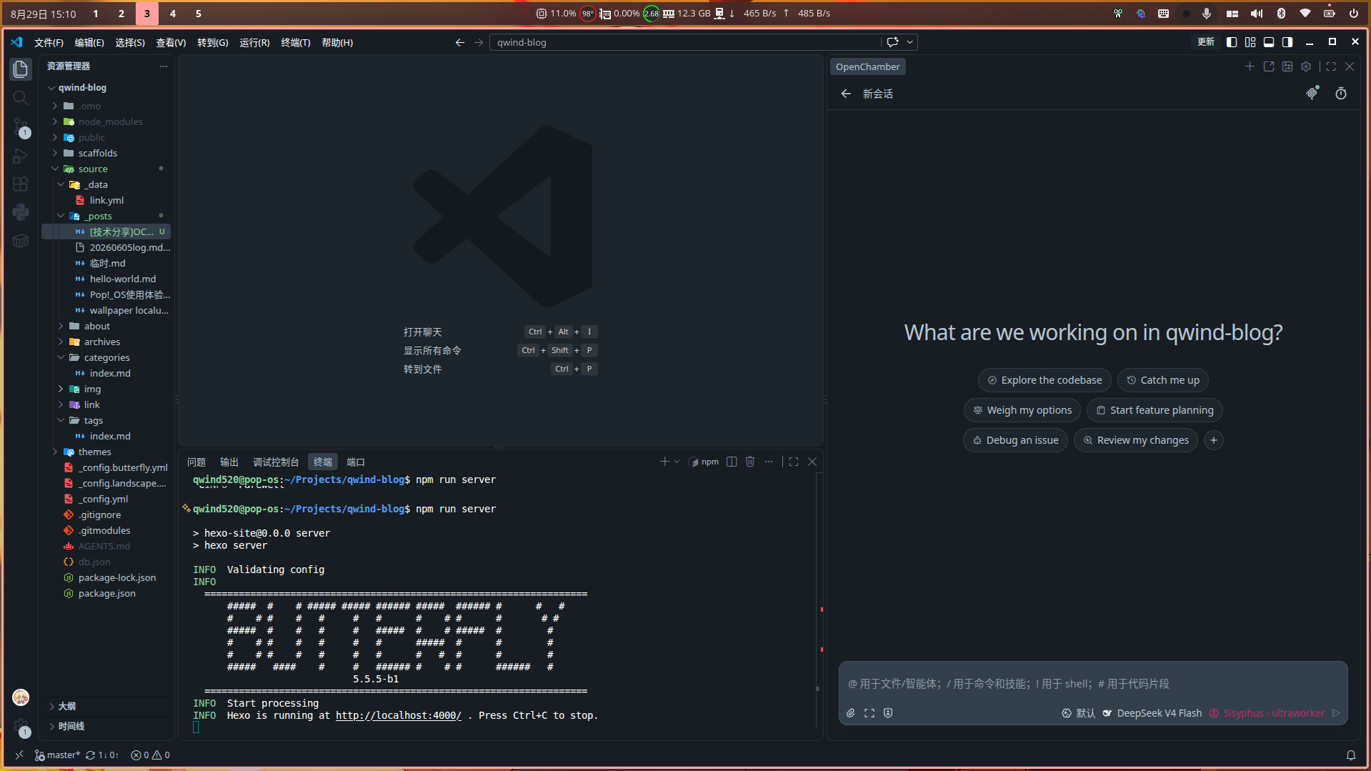
Task: Open notifications bell in status bar
Action: click(x=1351, y=755)
